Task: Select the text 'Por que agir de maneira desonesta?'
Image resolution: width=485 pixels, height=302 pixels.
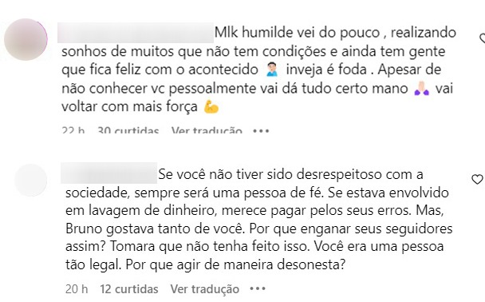Action: coord(235,264)
